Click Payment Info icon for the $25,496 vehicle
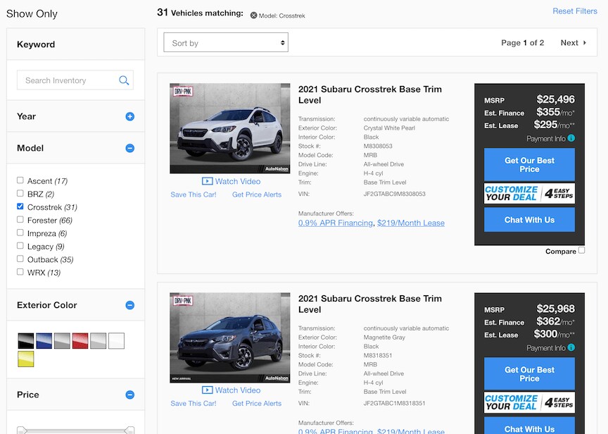This screenshot has width=608, height=434. pyautogui.click(x=571, y=138)
